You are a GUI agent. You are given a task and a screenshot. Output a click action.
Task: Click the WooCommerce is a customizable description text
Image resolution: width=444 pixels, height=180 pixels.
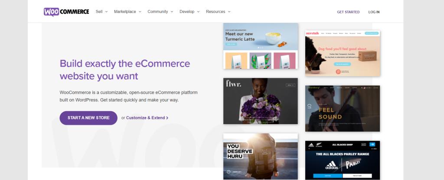click(x=128, y=96)
